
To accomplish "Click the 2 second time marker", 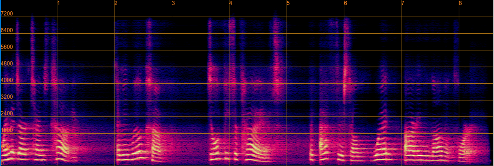I will 116,3.
